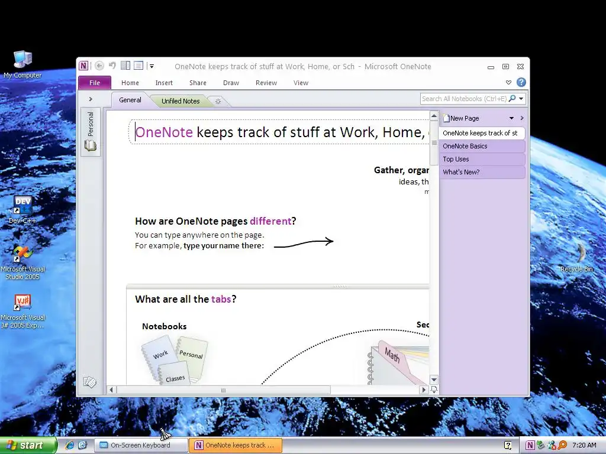Click the horizontal scrollbar left arrow
The image size is (606, 454).
tap(111, 390)
